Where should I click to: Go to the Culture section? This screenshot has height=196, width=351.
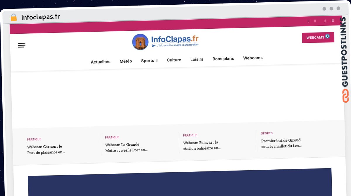pyautogui.click(x=174, y=60)
